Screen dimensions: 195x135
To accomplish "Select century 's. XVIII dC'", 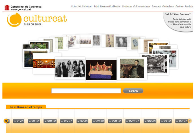I will 133,121.
